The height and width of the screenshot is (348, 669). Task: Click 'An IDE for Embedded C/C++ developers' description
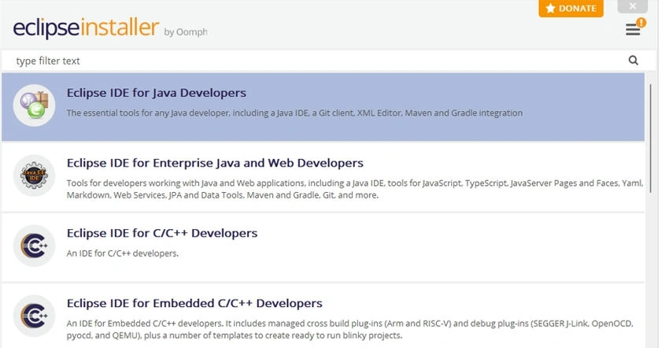350,329
